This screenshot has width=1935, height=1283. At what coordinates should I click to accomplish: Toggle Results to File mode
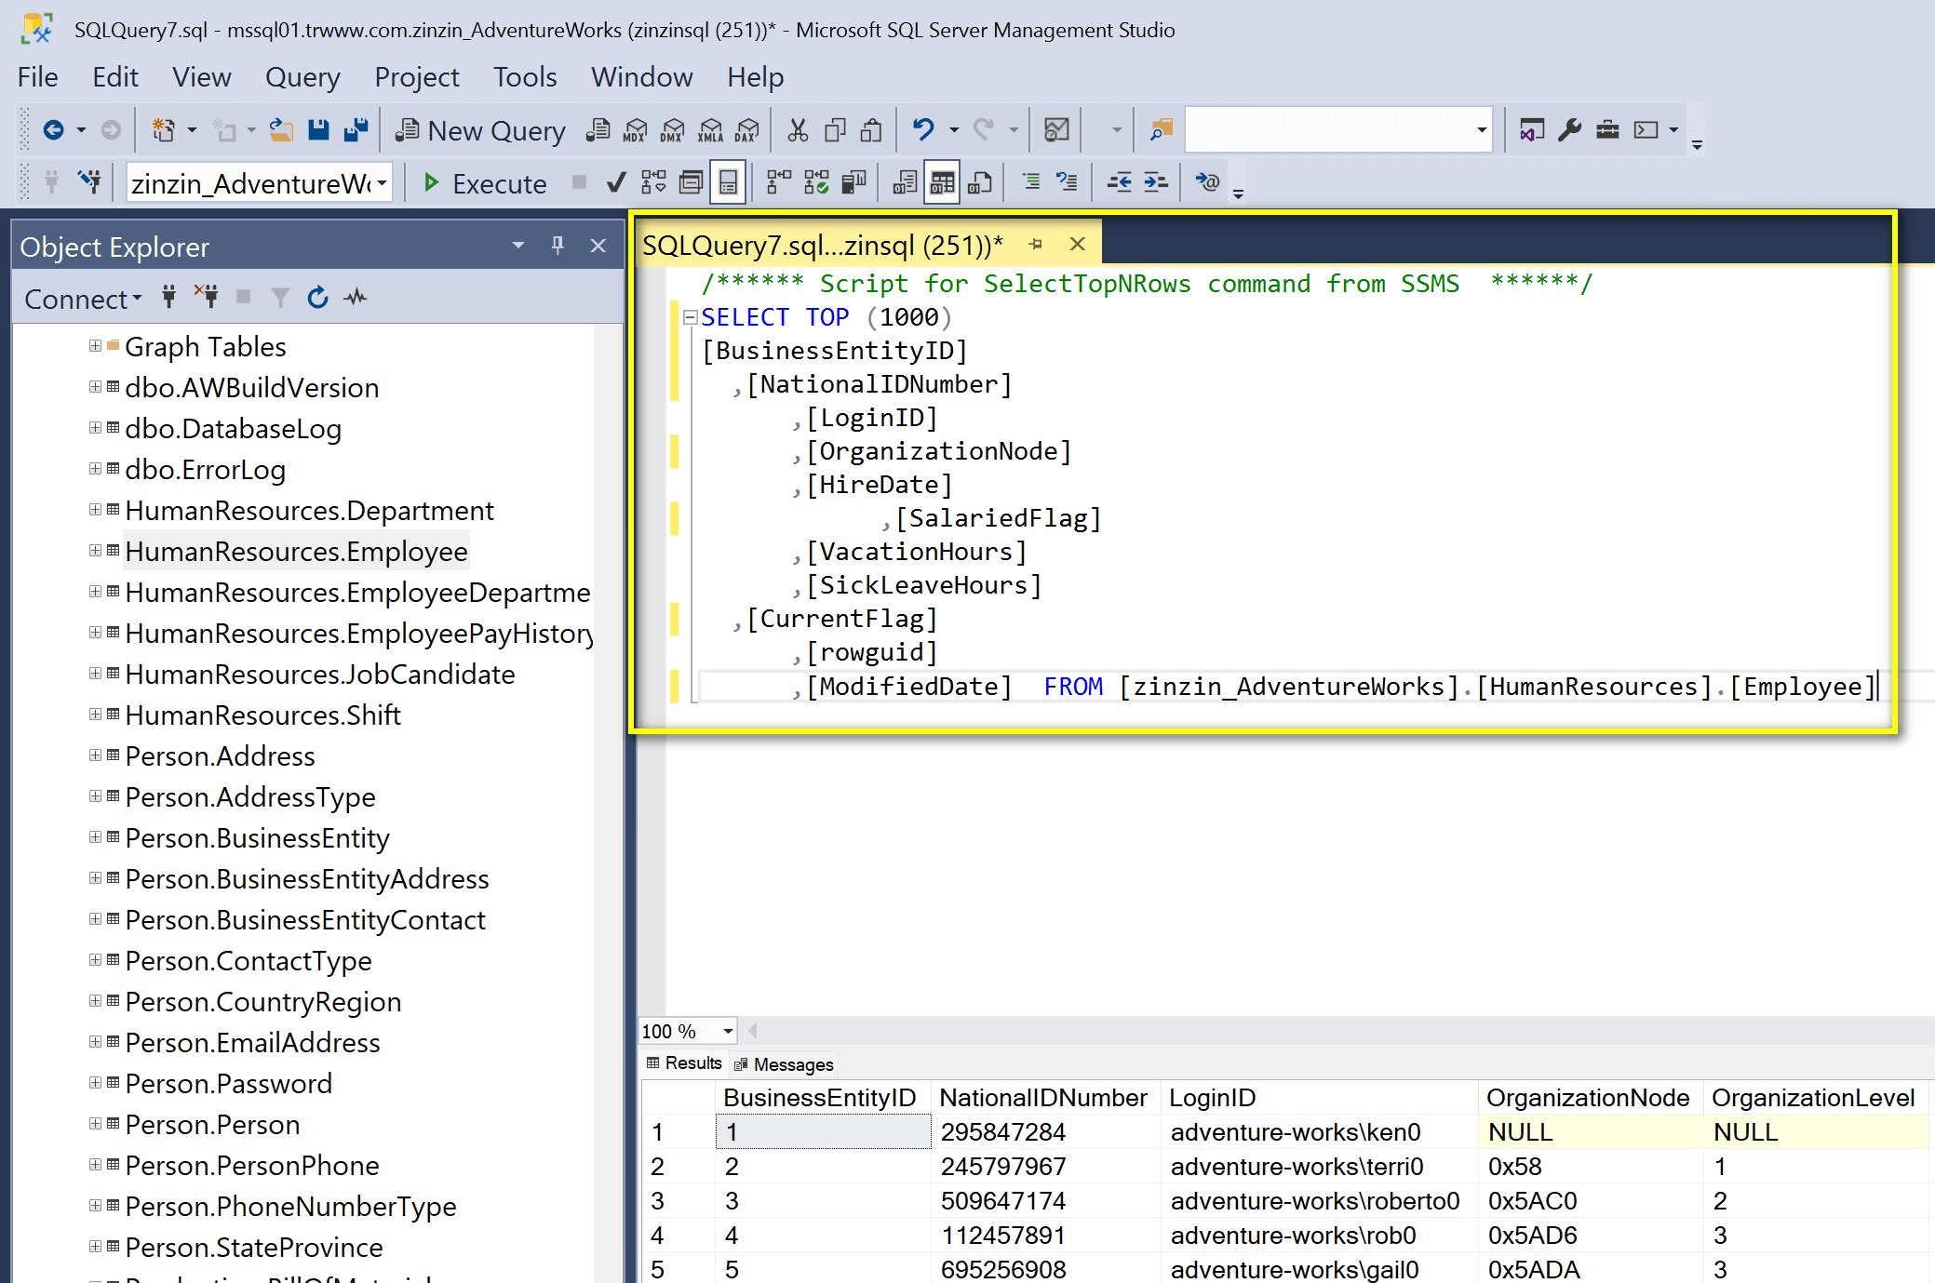coord(979,182)
